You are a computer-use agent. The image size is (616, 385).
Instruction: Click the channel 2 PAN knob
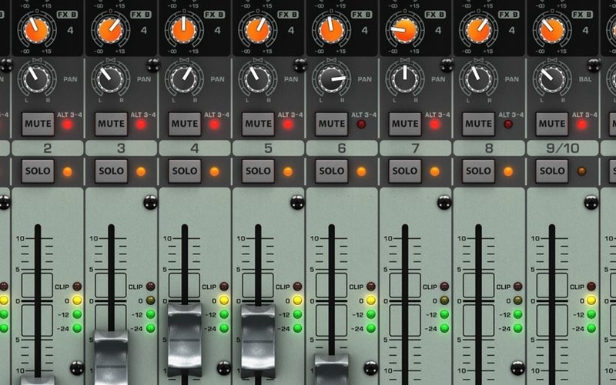[x=36, y=78]
